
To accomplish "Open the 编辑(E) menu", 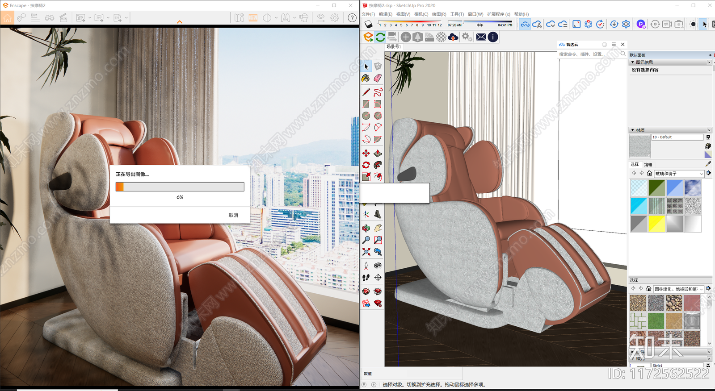I will tap(385, 14).
